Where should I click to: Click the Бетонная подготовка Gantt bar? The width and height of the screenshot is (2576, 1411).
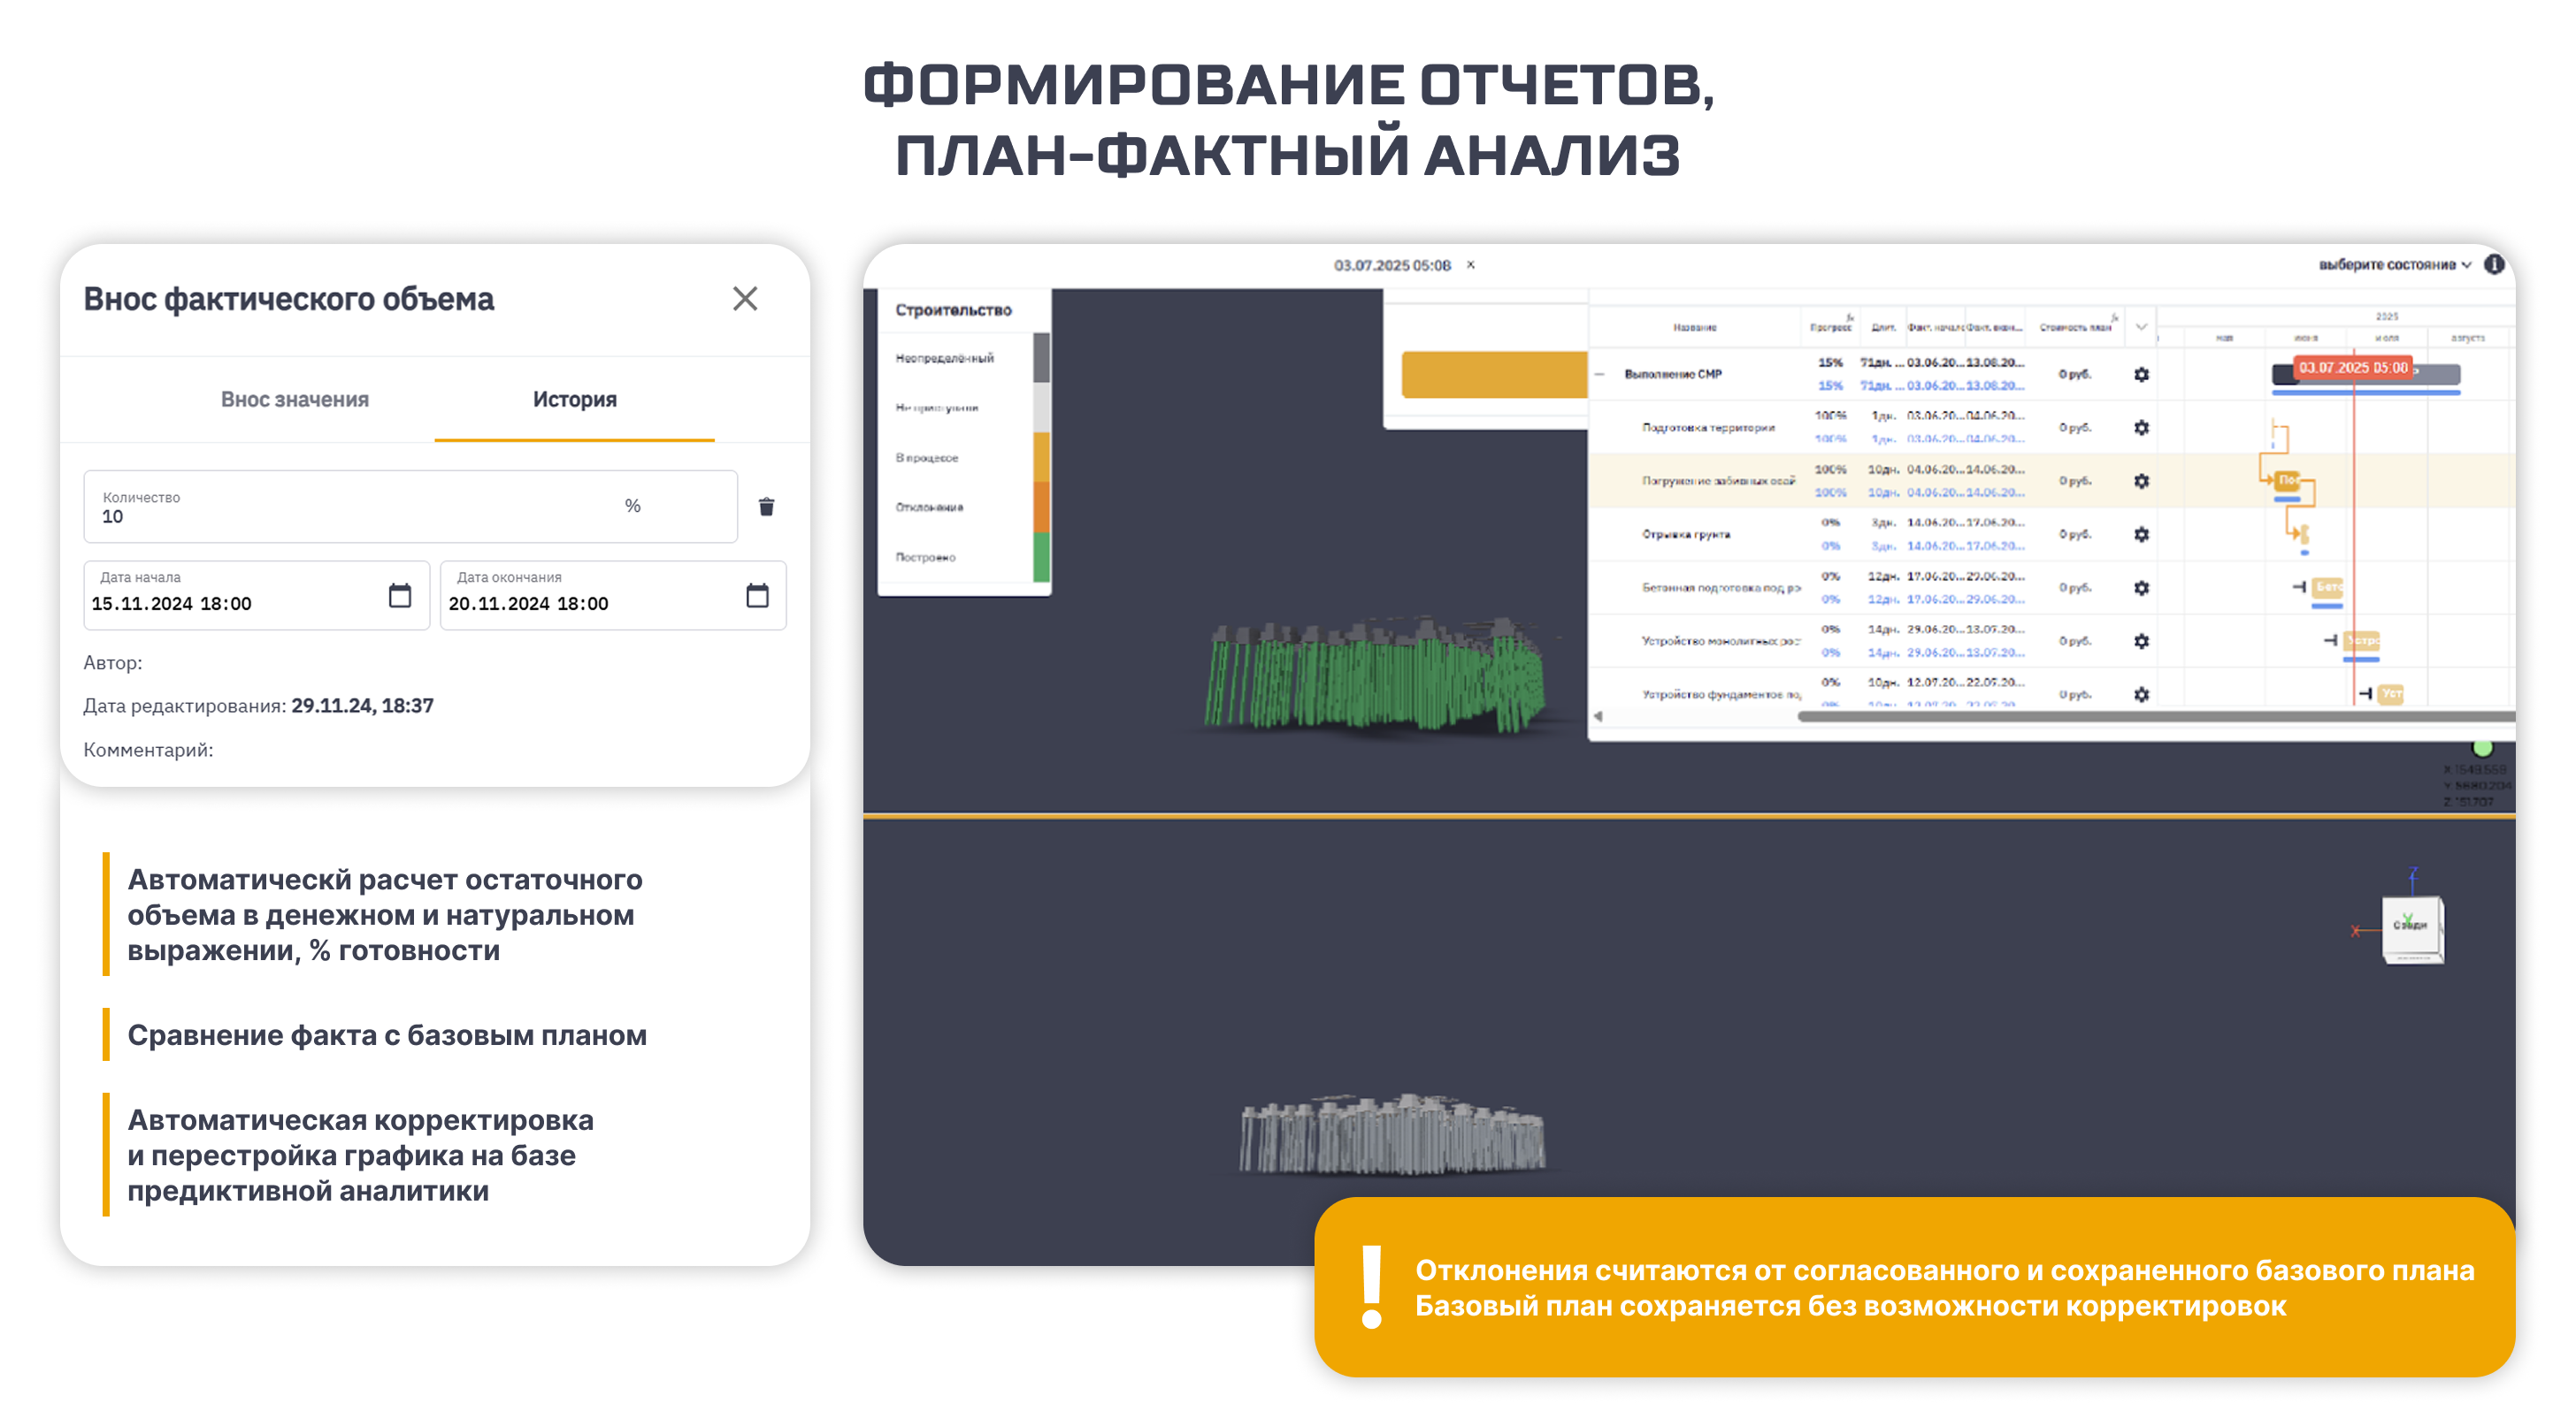coord(2327,588)
